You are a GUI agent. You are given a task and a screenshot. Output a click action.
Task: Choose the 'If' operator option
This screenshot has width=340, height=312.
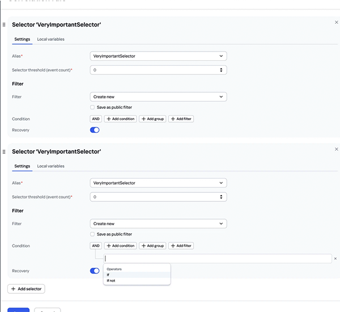137,275
